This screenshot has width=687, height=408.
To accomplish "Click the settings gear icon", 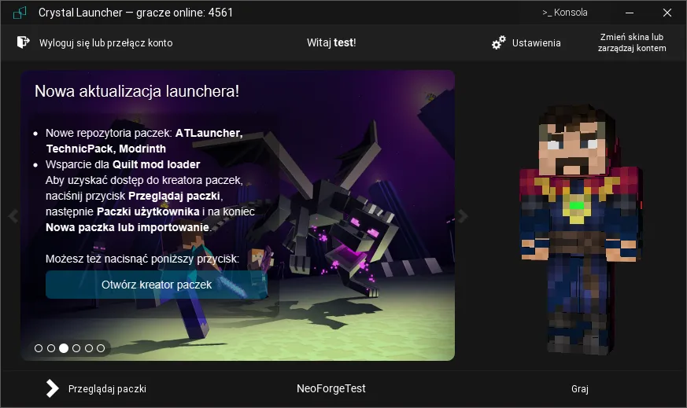I will coord(498,42).
